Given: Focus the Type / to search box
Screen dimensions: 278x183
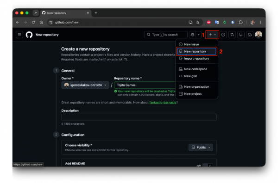Looking at the screenshot, I should (x=165, y=35).
